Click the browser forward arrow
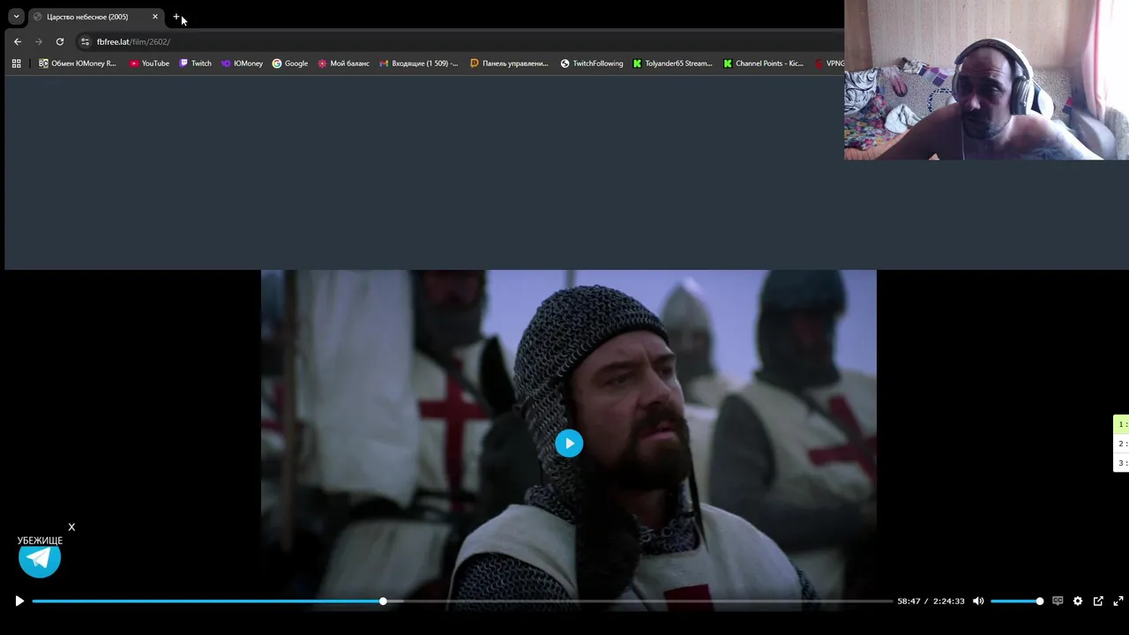 (39, 41)
